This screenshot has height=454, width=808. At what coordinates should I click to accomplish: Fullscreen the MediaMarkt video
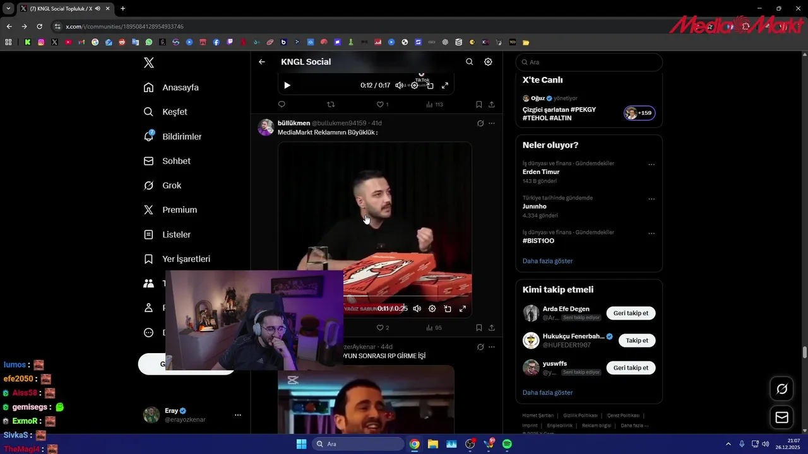point(463,309)
